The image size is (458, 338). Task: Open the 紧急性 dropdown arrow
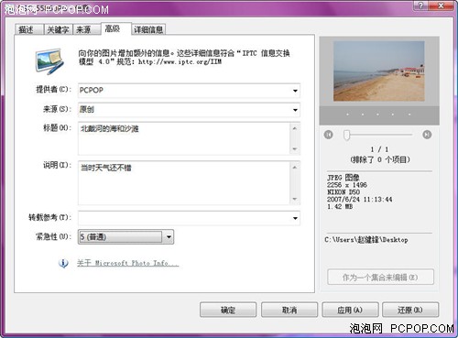(x=169, y=237)
